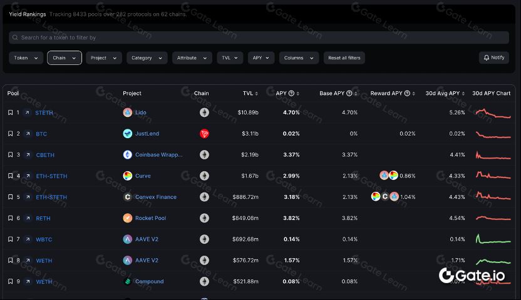Open the Compound project link

click(x=150, y=281)
